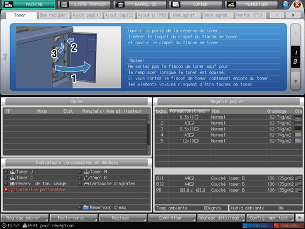Select the Toner help tab
Screen dimensions: 305x229
(21, 15)
